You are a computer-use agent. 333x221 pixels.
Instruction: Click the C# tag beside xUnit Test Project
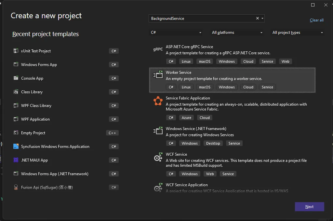(114, 51)
